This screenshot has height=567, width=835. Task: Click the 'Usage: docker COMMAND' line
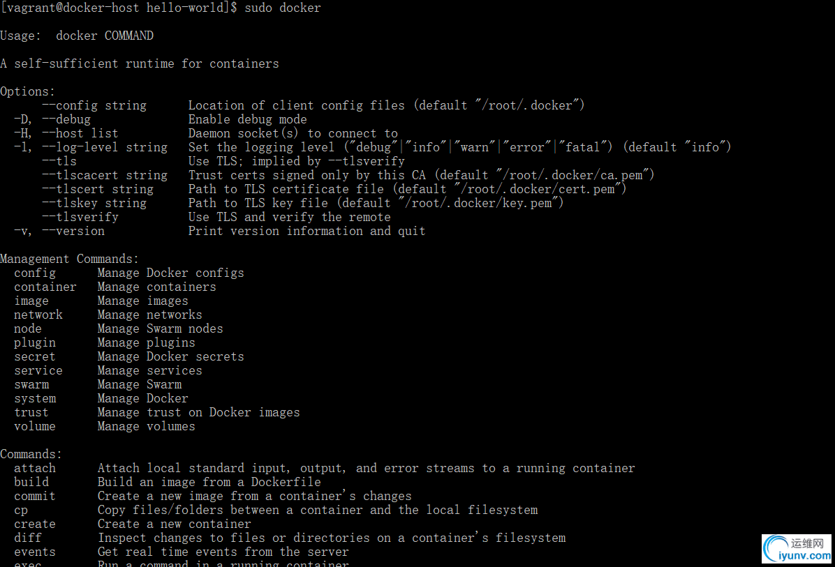coord(77,36)
